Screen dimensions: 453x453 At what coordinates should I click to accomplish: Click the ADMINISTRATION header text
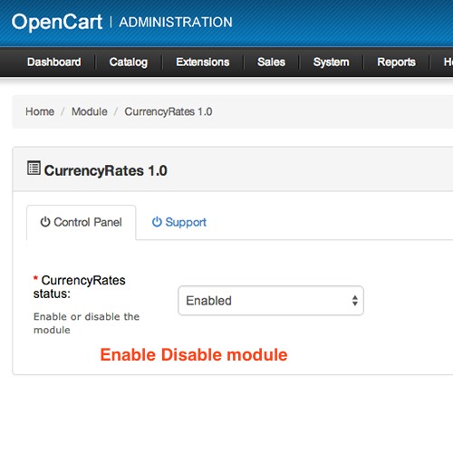click(x=176, y=23)
